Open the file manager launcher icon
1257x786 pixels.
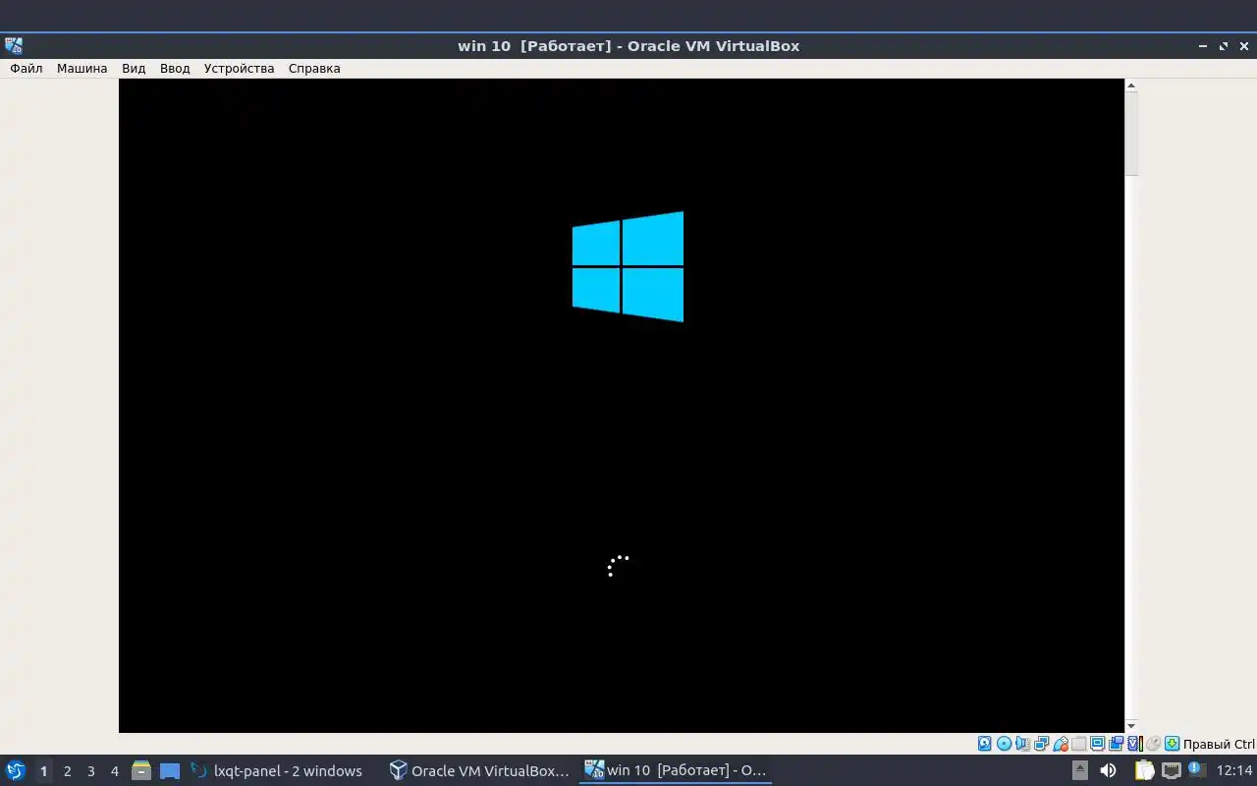pyautogui.click(x=141, y=770)
